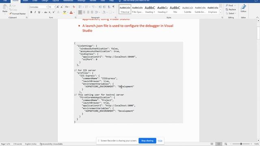Click Justify alignment icon
This screenshot has width=260, height=146.
click(x=92, y=12)
